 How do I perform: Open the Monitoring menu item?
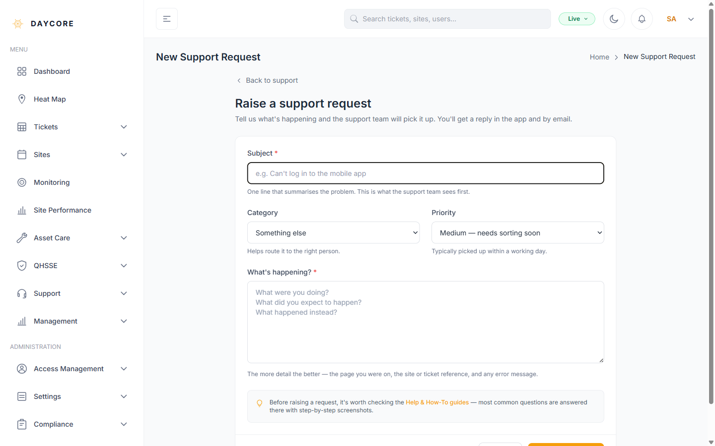click(x=71, y=182)
